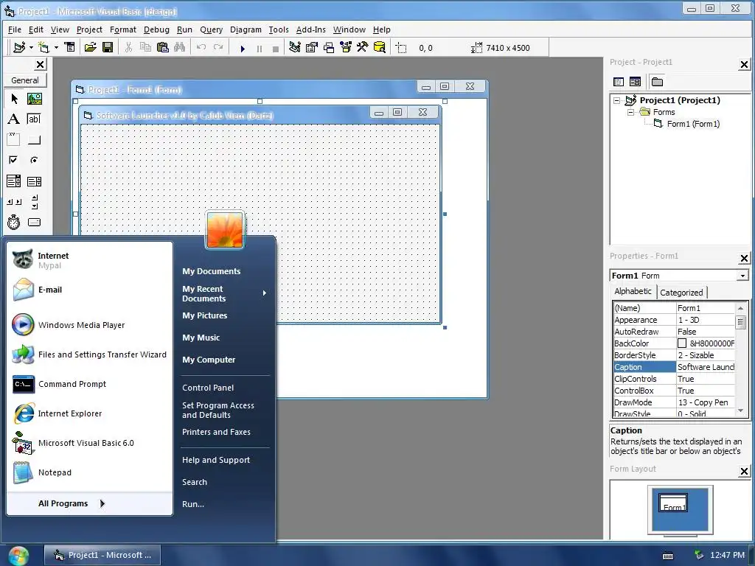This screenshot has height=566, width=755.
Task: Click View Object icon in Project panel
Action: [x=635, y=82]
